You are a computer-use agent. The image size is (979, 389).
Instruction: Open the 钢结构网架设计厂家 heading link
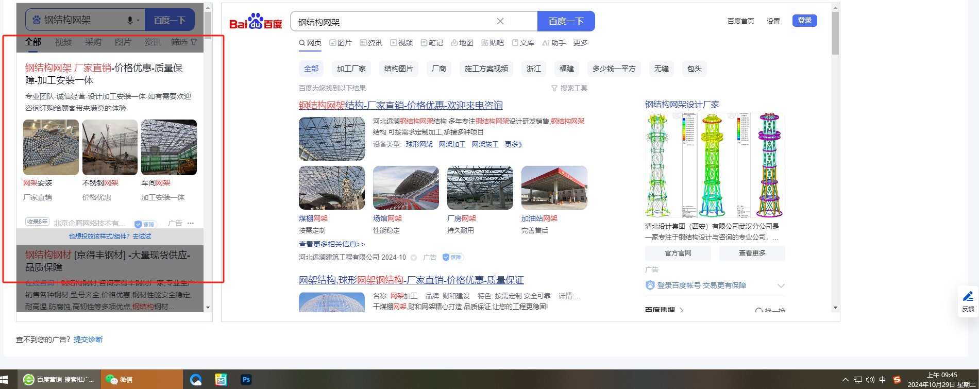click(x=682, y=105)
